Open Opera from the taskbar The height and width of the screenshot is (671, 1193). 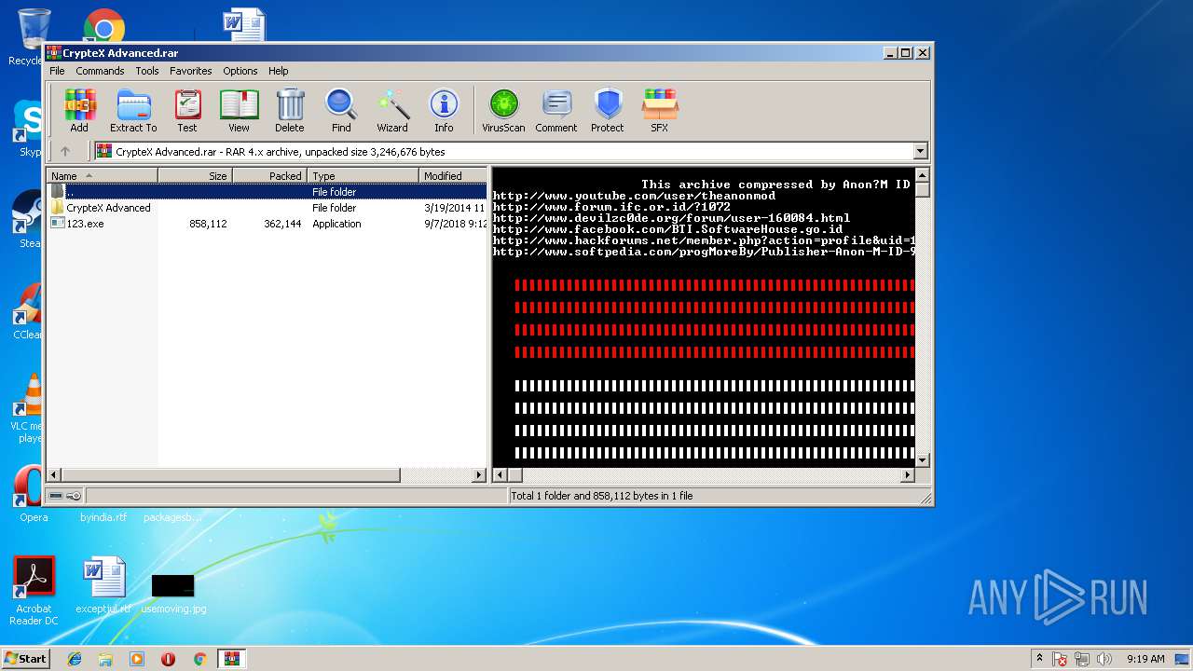click(169, 659)
